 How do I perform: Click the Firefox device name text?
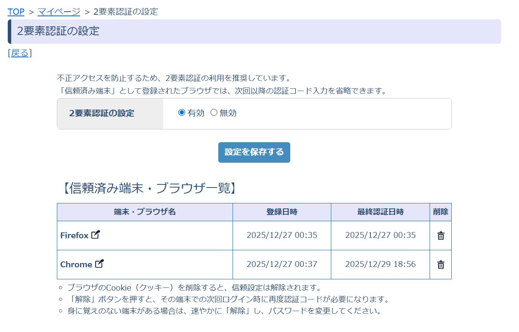pyautogui.click(x=74, y=236)
